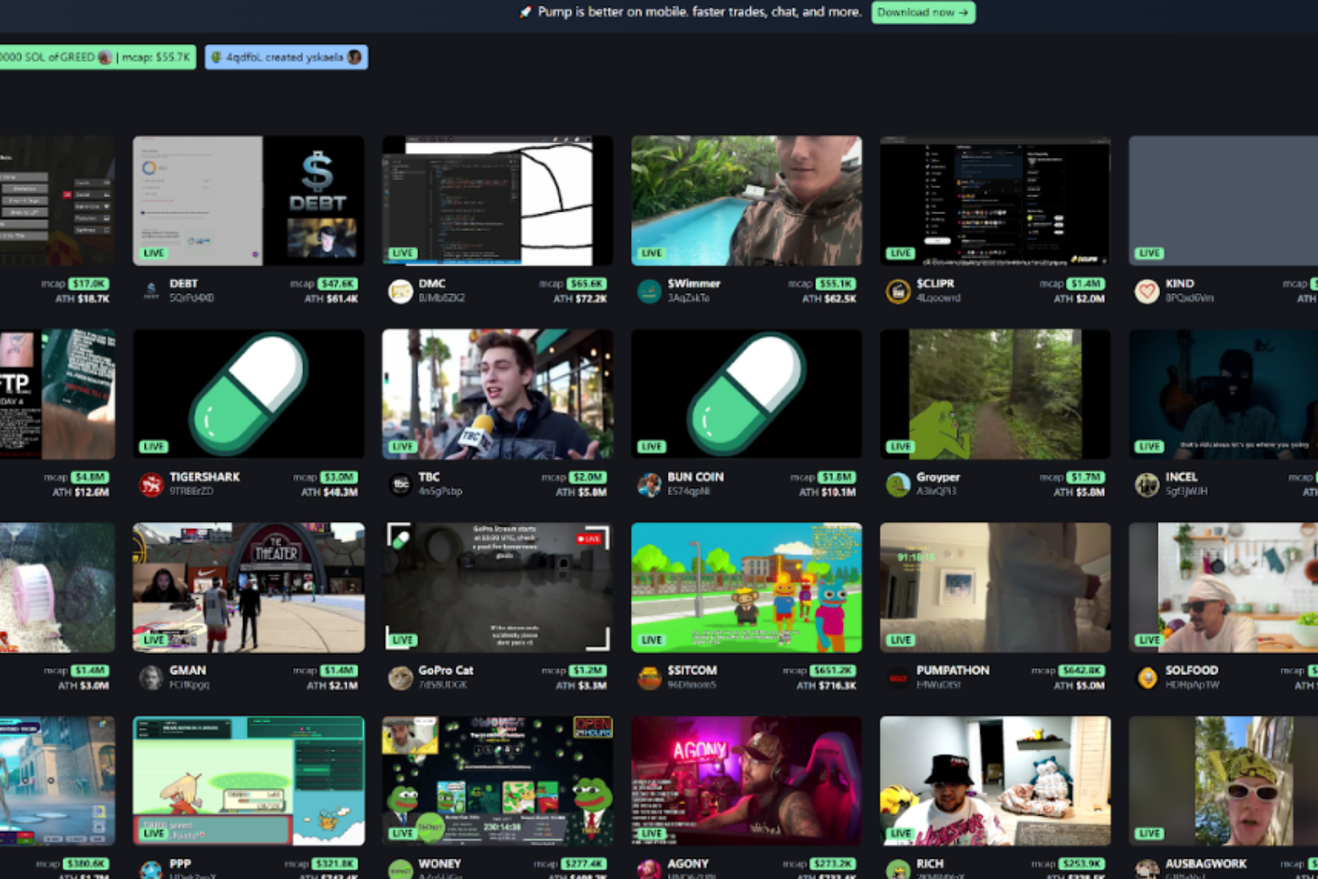Click the SOLFOOD name label
Viewport: 1318px width, 879px height.
1191,671
